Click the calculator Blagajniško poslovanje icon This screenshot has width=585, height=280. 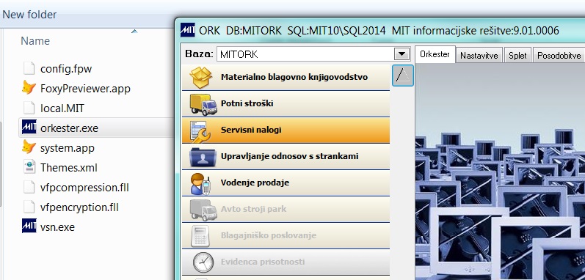[200, 236]
